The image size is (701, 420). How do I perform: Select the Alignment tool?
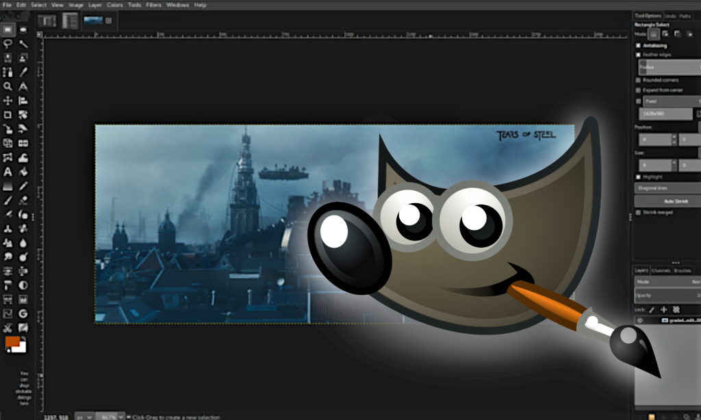[23, 101]
